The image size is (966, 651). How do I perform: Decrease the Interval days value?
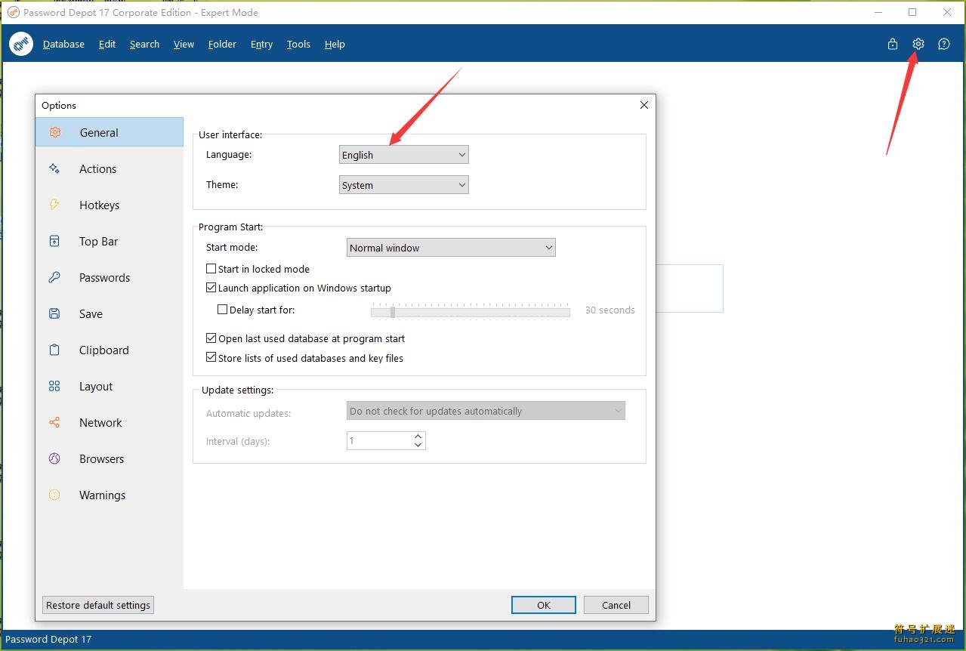(x=418, y=445)
